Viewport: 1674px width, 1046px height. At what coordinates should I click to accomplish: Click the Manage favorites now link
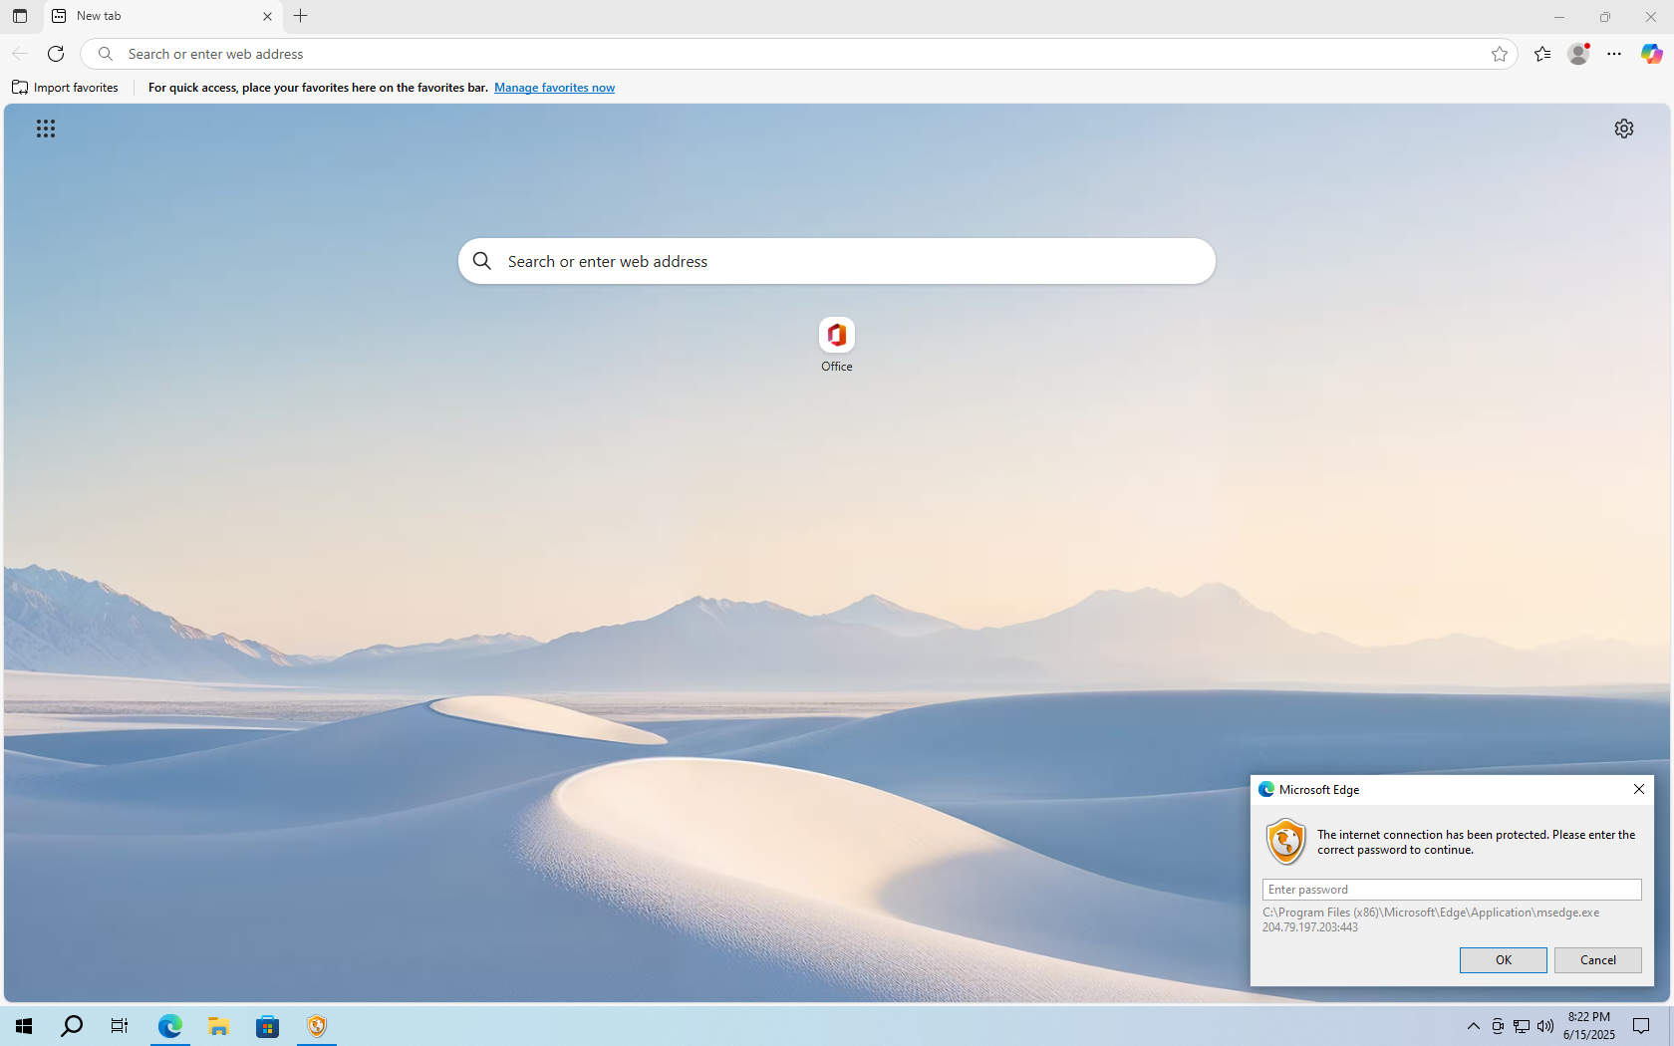pos(554,88)
